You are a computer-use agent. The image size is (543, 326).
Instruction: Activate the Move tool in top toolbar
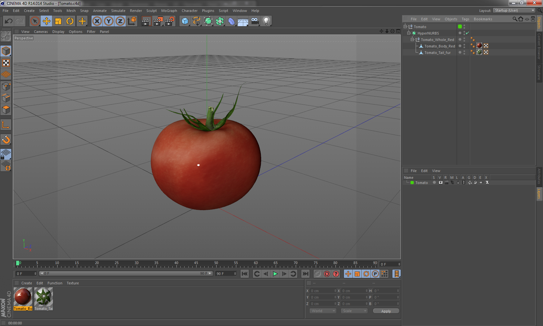47,21
